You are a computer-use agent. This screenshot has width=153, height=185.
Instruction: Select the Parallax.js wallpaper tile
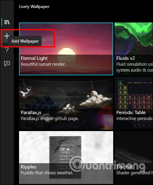tap(66, 103)
